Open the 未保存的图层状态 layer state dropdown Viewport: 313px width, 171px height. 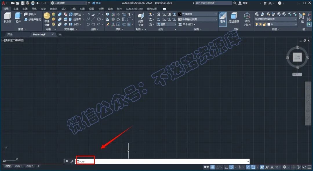[x=276, y=19]
